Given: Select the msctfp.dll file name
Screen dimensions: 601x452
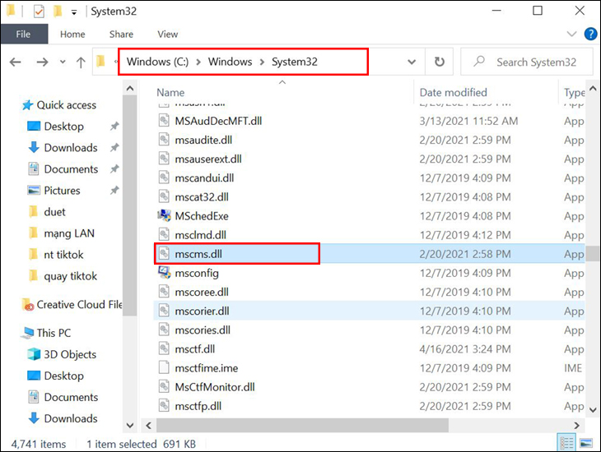Looking at the screenshot, I should click(198, 406).
